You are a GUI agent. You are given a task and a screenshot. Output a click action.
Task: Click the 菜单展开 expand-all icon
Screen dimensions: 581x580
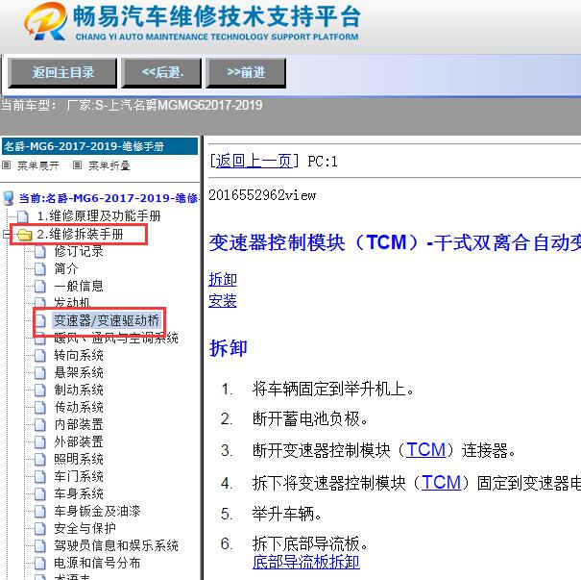(x=7, y=164)
